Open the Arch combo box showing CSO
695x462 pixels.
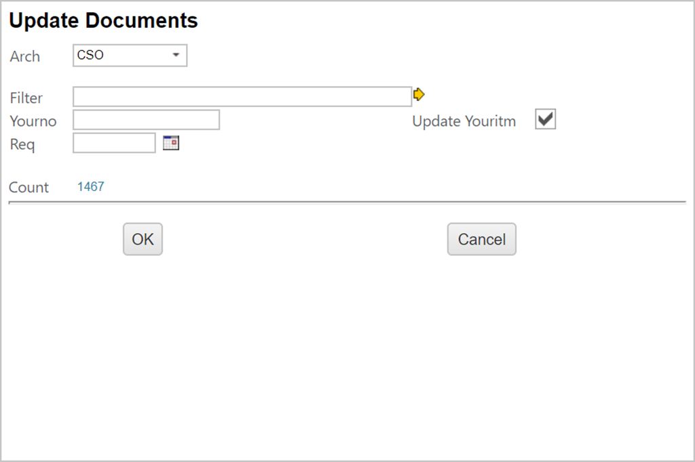[x=129, y=56]
